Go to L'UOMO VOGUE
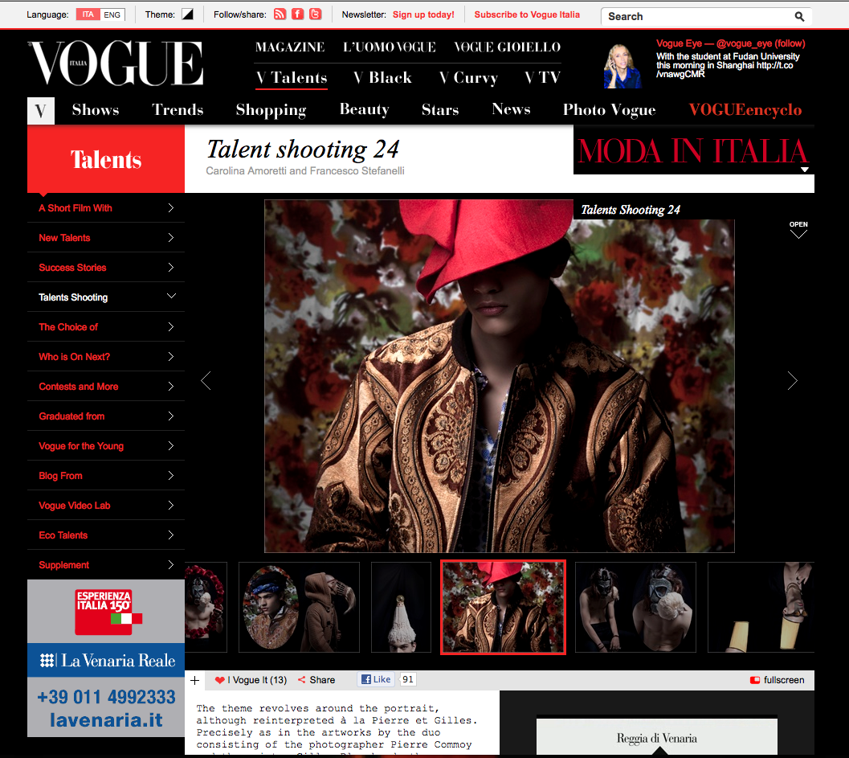 [390, 47]
